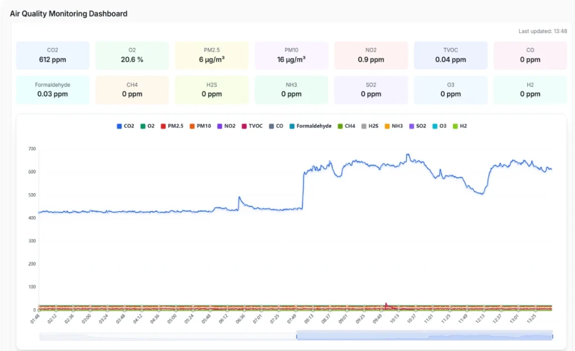Toggle H2S series in legend

point(371,126)
